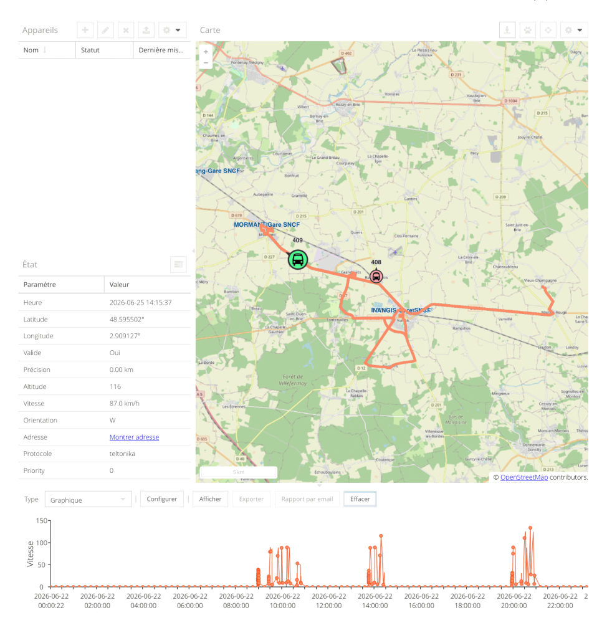Open the Montrer adresse link
The width and height of the screenshot is (607, 638).
[135, 437]
